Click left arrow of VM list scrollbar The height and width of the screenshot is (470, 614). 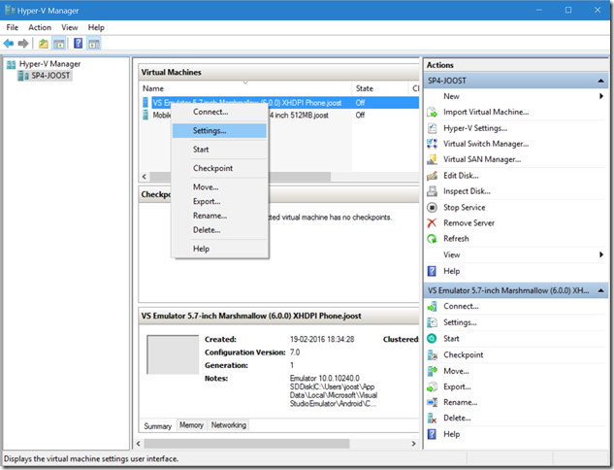click(145, 177)
